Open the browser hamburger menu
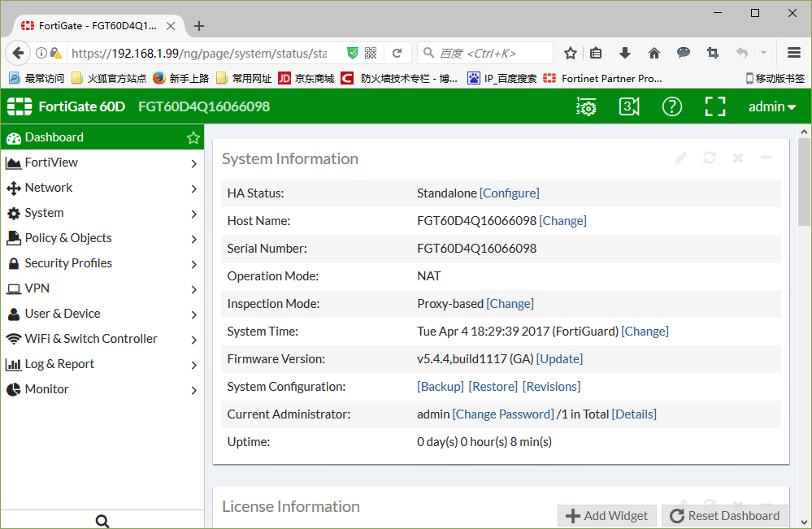 click(x=794, y=53)
